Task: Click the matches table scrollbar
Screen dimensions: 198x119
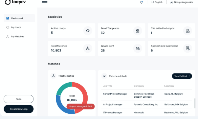Action: point(195,103)
